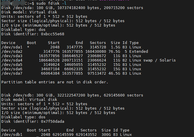Click the /dev/sda7 device name
The height and width of the screenshot is (137, 194).
pyautogui.click(x=12, y=73)
